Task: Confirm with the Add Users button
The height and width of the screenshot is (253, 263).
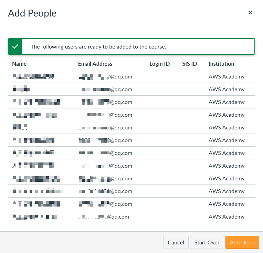Action: [x=242, y=242]
